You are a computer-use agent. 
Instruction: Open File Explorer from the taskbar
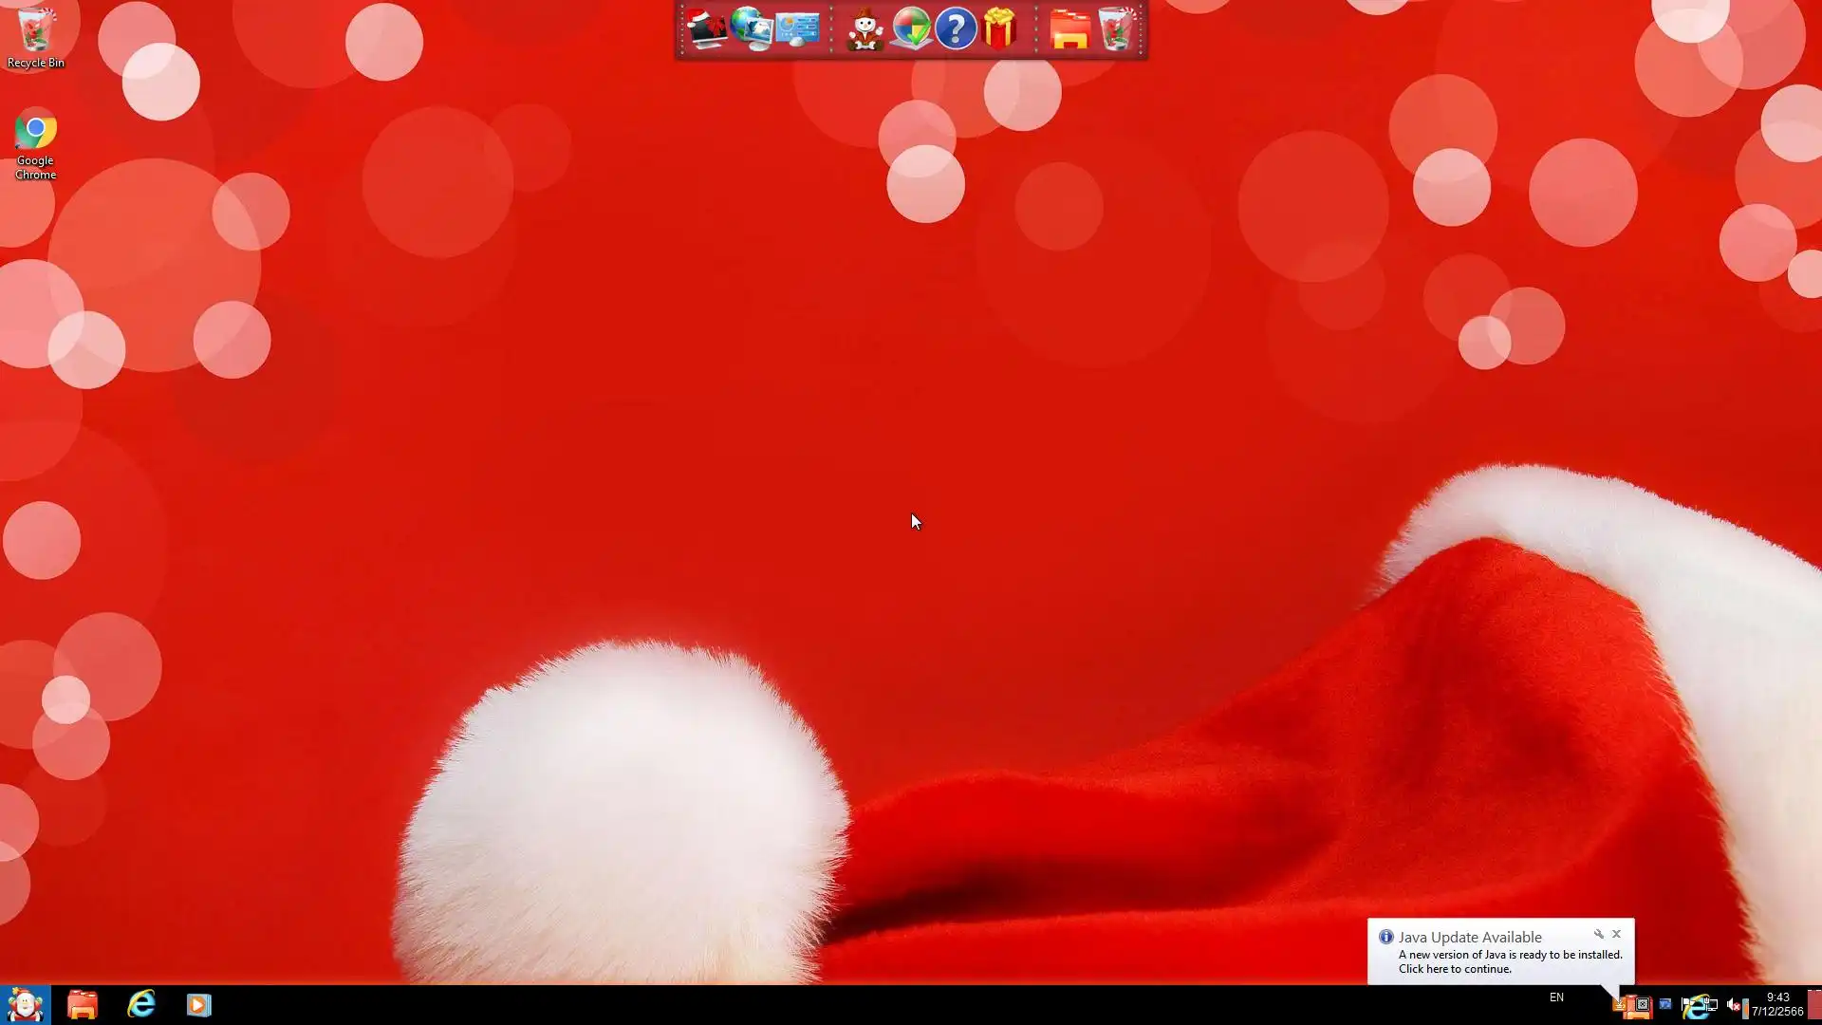coord(83,1004)
